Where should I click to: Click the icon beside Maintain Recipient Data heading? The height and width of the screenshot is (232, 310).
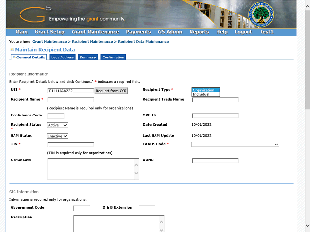click(12, 49)
